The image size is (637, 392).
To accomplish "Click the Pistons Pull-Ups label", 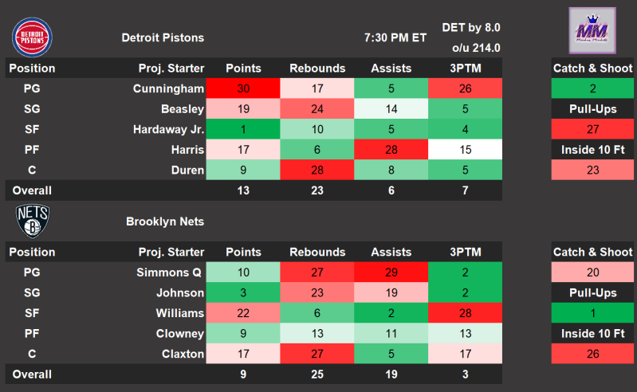I will [x=592, y=109].
